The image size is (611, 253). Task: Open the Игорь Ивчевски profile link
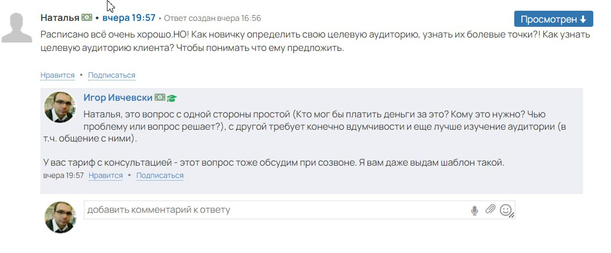[x=118, y=98]
